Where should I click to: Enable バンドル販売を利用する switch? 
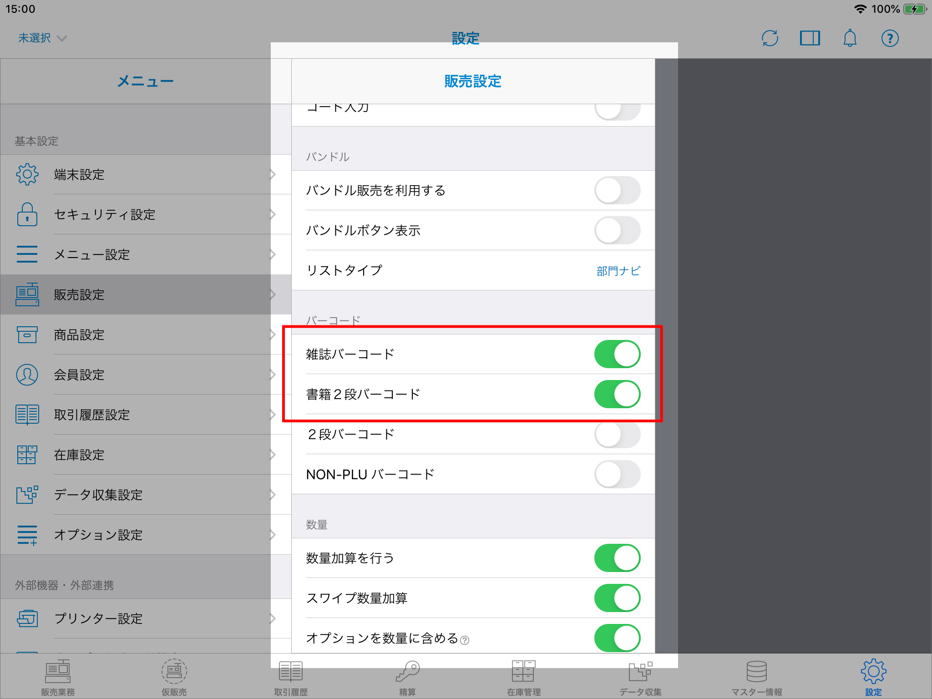[x=617, y=190]
